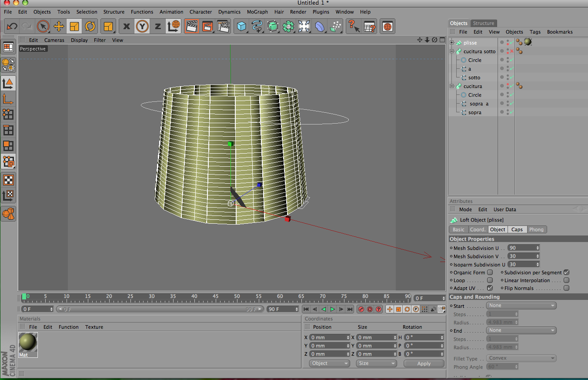Expand the plisse object in tree
Viewport: 588px width, 380px height.
[x=452, y=43]
